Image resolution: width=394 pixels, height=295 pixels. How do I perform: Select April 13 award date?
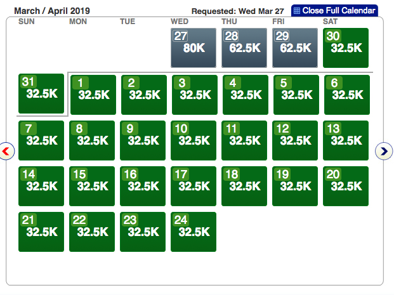tap(346, 140)
